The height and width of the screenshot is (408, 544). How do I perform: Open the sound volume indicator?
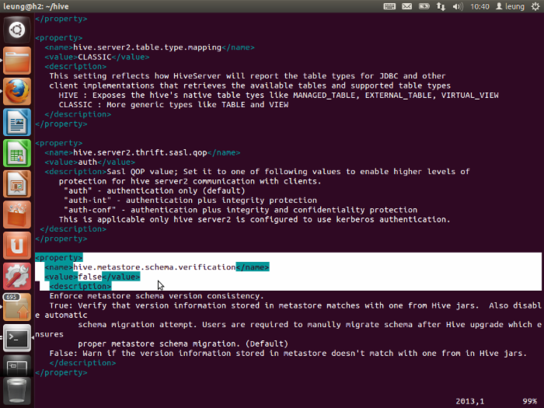click(x=458, y=6)
